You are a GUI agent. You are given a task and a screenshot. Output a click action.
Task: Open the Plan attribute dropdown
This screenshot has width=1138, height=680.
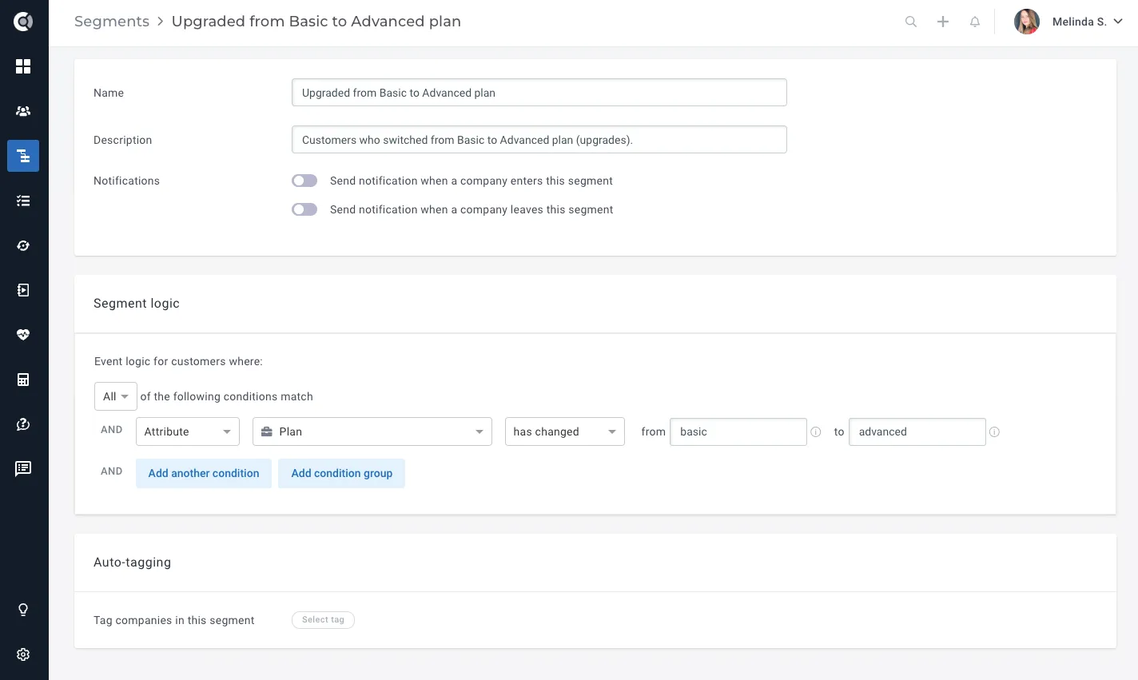point(372,431)
